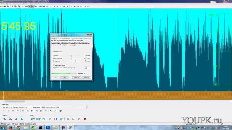Image resolution: width=232 pixels, height=130 pixels.
Task: Click the open file folder toolbar icon
Action: tap(1, 6)
